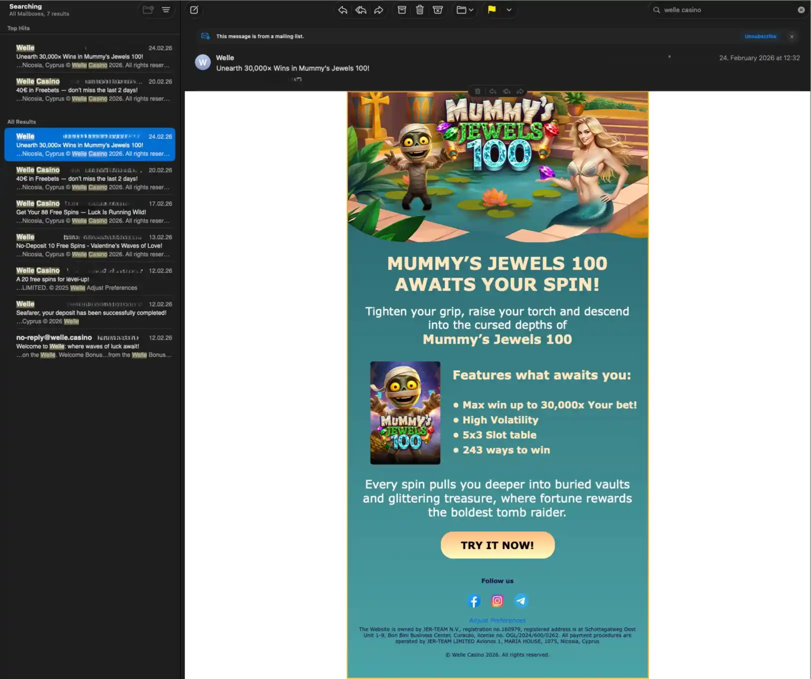Click the Welle sender avatar
The width and height of the screenshot is (811, 679).
(x=202, y=63)
